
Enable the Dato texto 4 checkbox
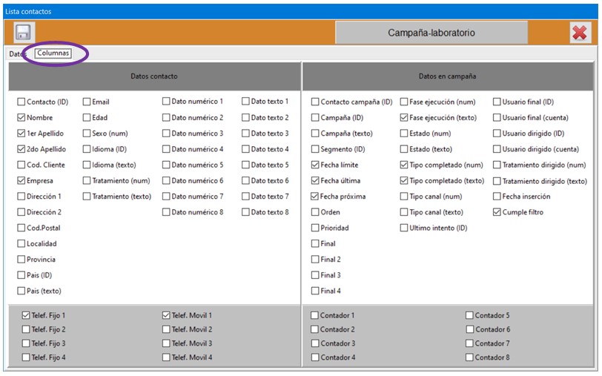245,149
